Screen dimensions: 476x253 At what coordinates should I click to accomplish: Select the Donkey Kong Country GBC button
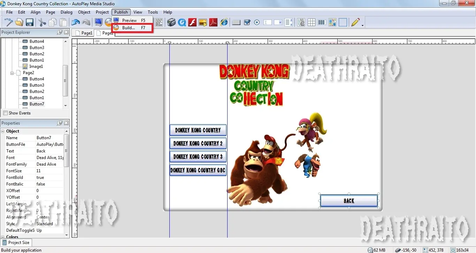pyautogui.click(x=198, y=170)
